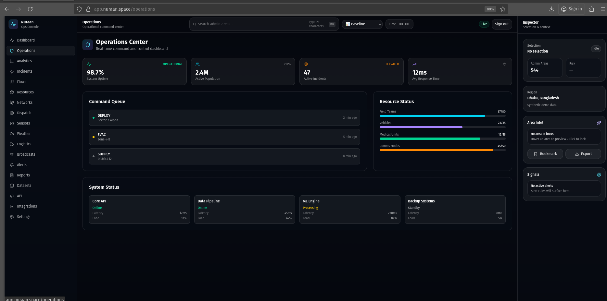Click the 80% zoom level indicator
This screenshot has height=301, width=607.
[x=490, y=9]
